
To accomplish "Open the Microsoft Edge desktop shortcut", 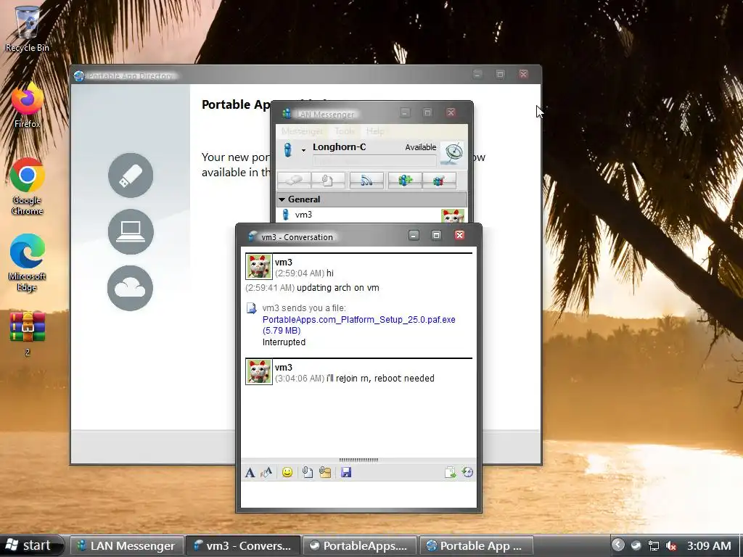I will [x=27, y=263].
